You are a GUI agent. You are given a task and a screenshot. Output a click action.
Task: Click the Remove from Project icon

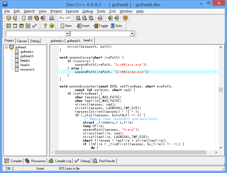tap(116, 18)
